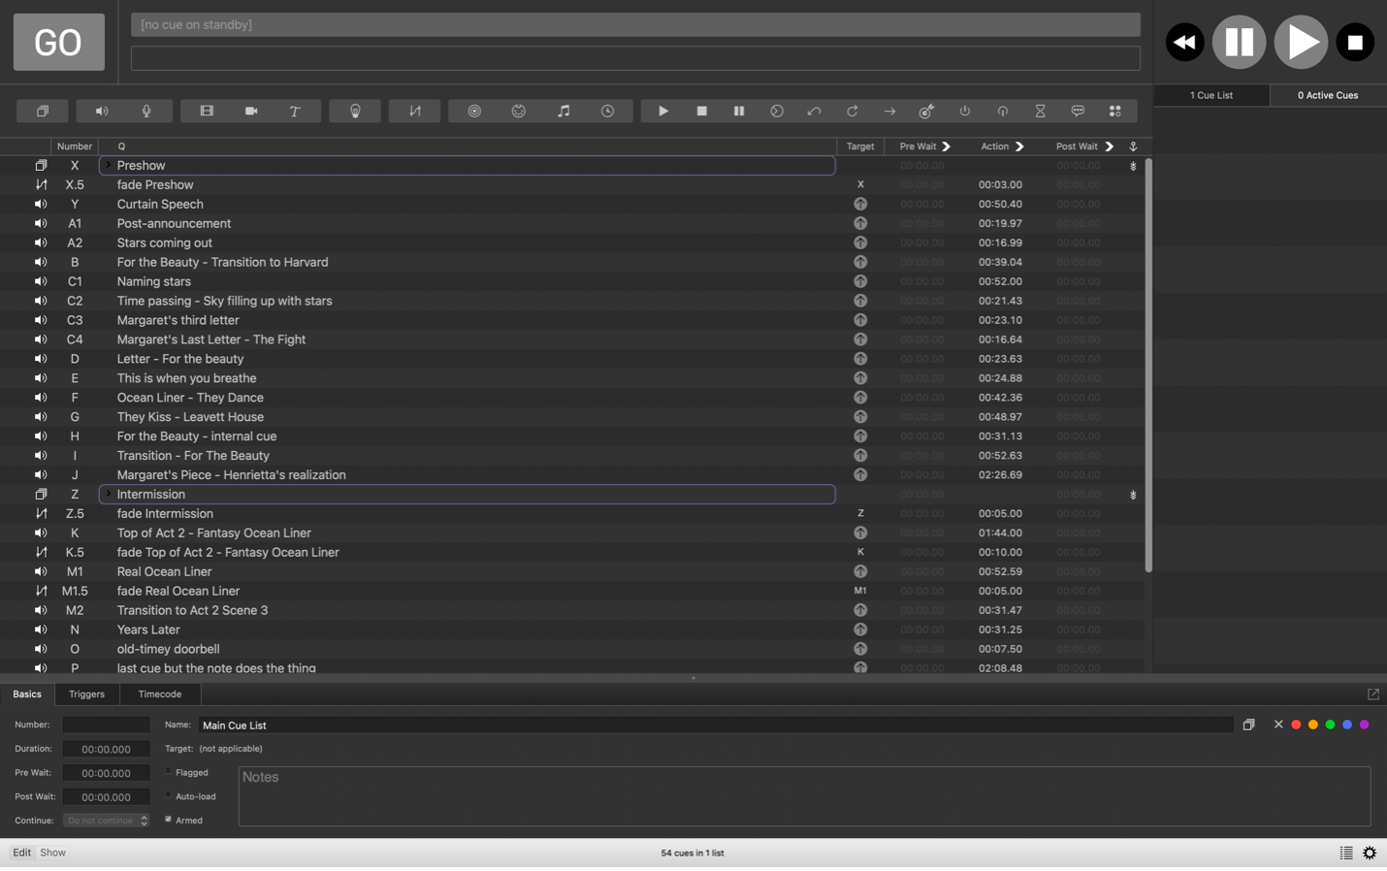
Task: Open the Continue mode dropdown
Action: (106, 821)
